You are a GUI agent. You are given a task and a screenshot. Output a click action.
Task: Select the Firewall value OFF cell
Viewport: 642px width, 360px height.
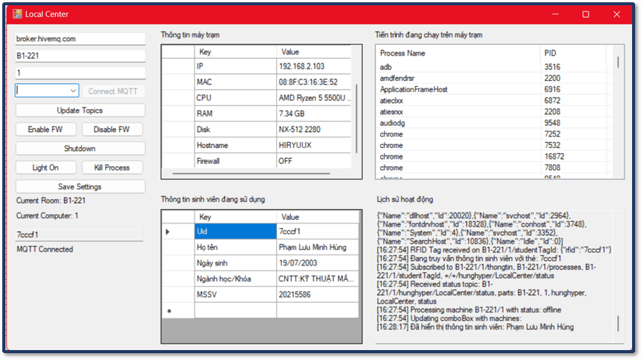314,161
